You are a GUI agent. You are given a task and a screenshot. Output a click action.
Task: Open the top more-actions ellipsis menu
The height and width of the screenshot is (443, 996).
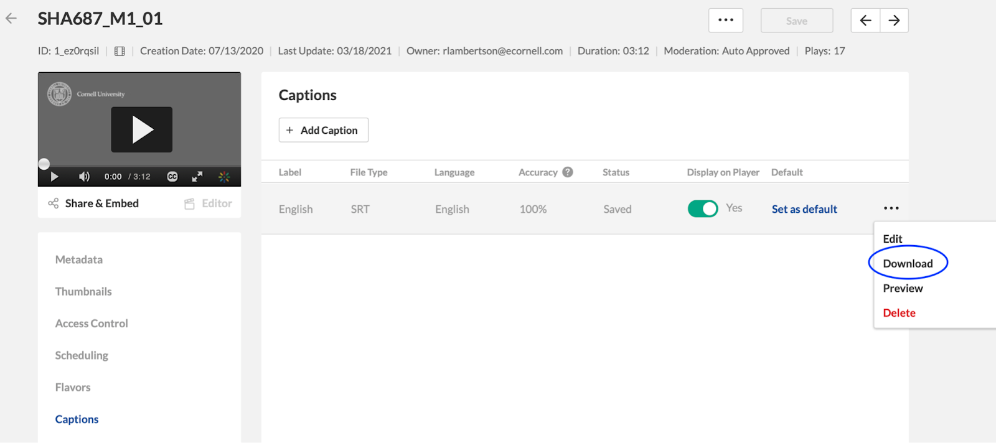pyautogui.click(x=726, y=21)
